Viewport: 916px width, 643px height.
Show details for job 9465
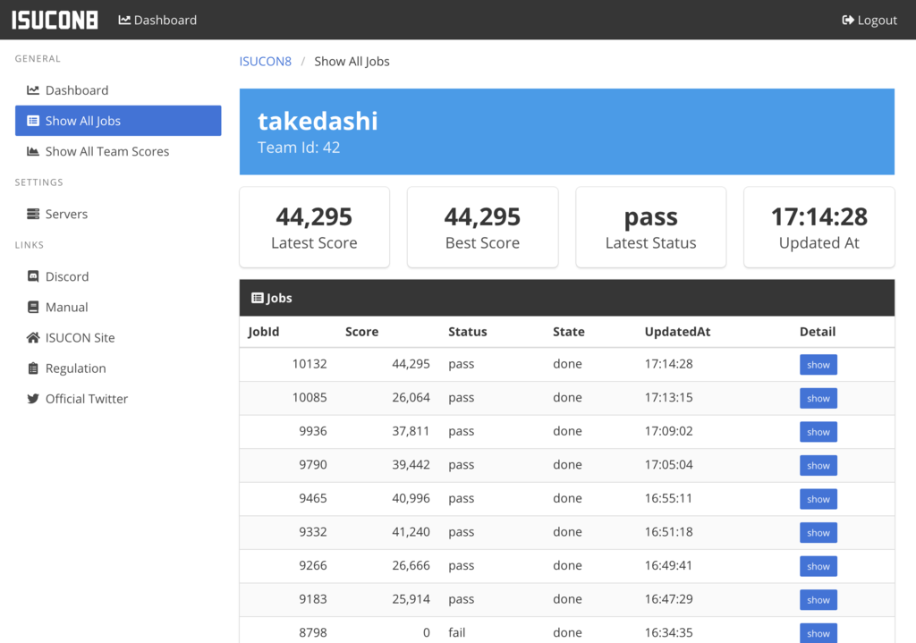[x=818, y=499]
